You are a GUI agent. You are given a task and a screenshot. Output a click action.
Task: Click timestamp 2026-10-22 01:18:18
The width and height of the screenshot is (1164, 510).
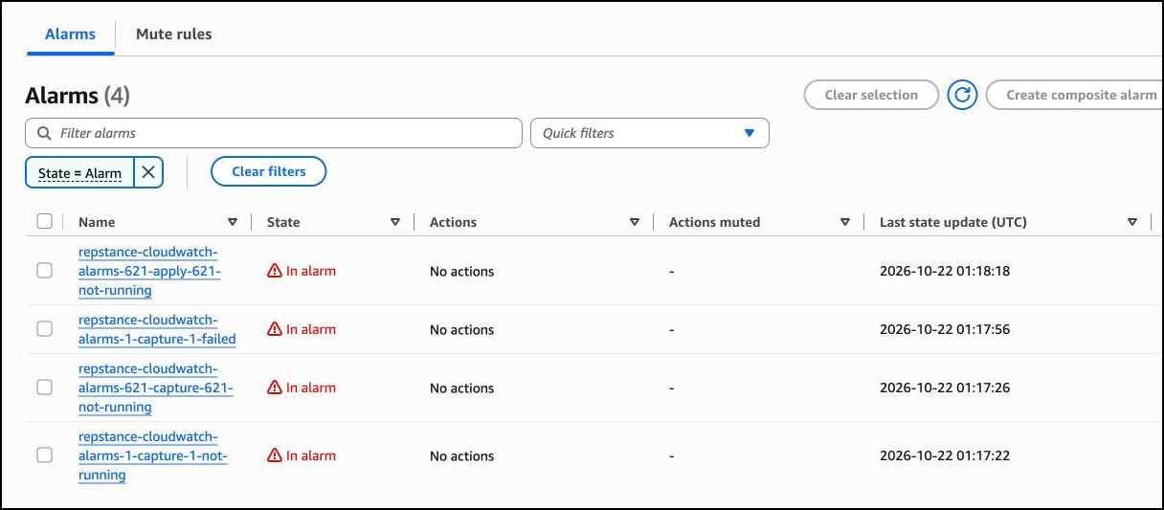click(x=945, y=271)
